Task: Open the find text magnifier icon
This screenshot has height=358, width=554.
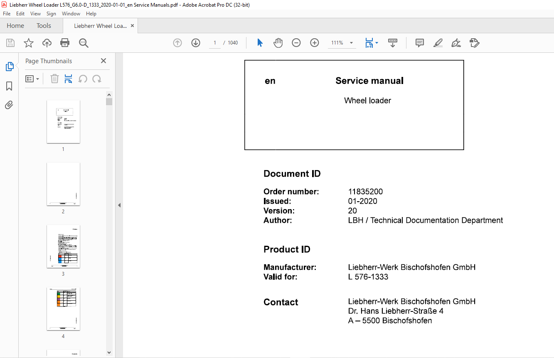Action: (x=84, y=43)
